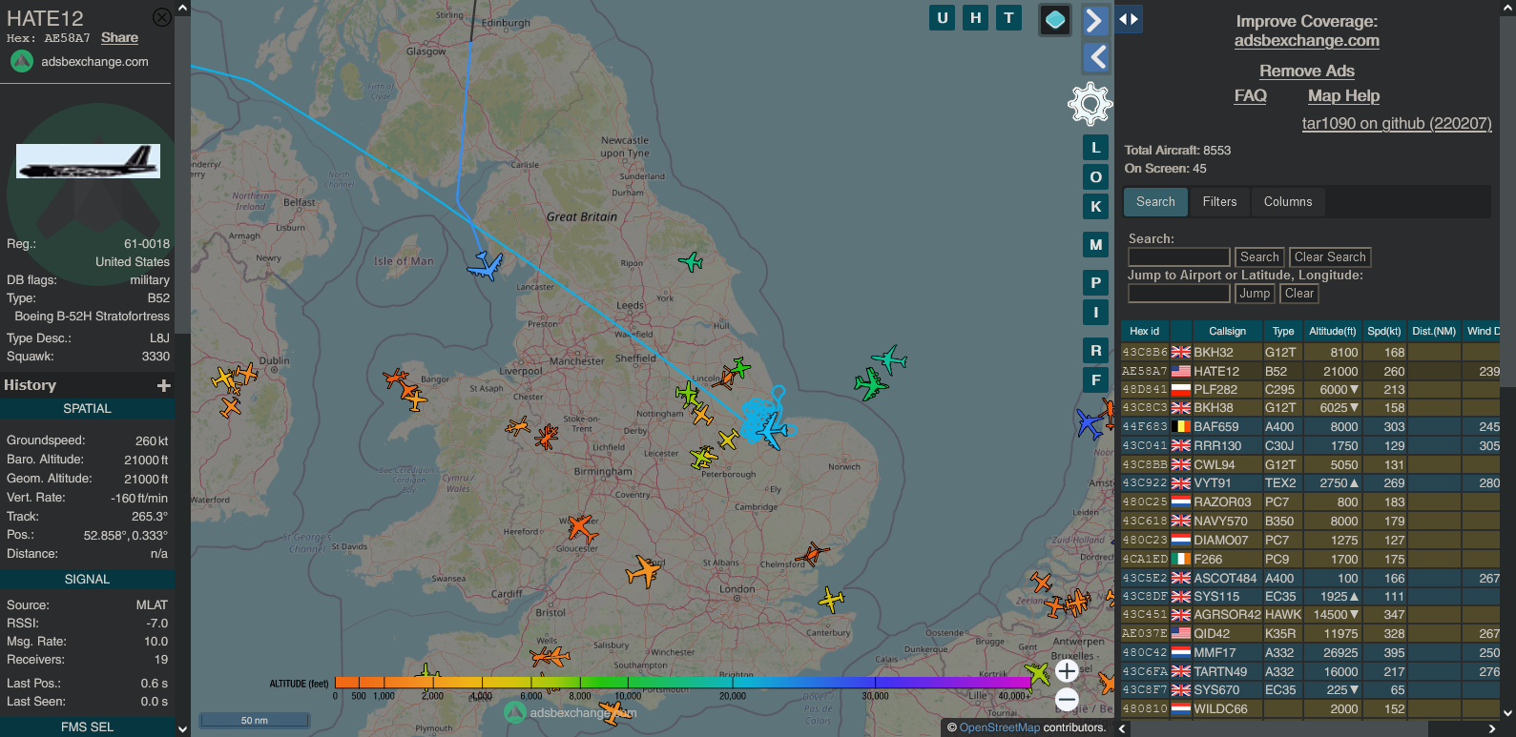Click the right chevron map button
The width and height of the screenshot is (1516, 737).
[1096, 20]
